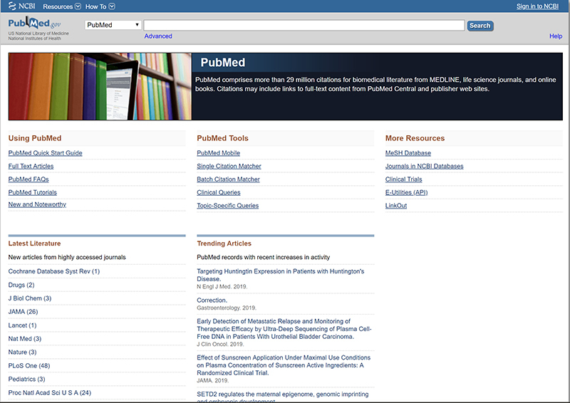The image size is (570, 403).
Task: Open PubMed Mobile link
Action: (218, 153)
